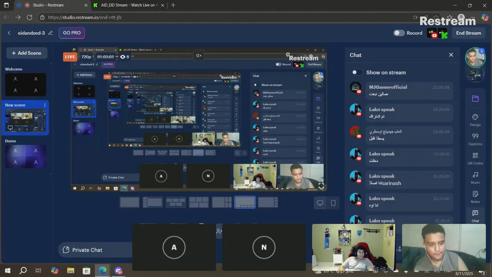The image size is (492, 277).
Task: Select layout with left sidebar tiles
Action: coord(153,202)
